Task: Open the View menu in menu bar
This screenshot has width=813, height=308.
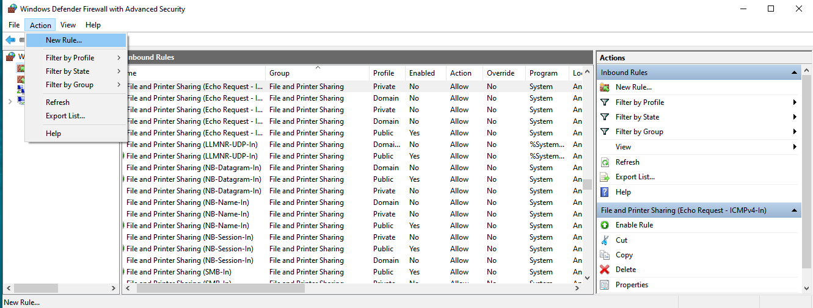Action: (x=68, y=25)
